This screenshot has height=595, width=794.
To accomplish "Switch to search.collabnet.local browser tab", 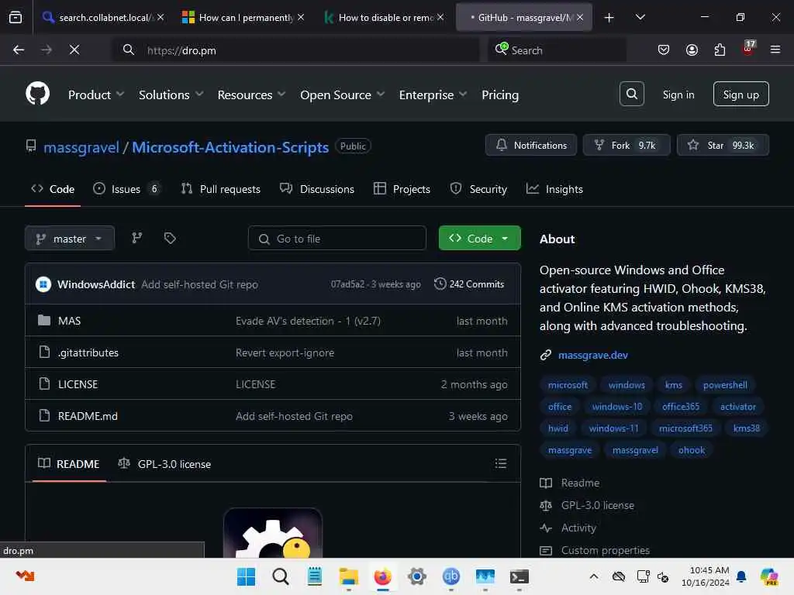I will coord(104,18).
